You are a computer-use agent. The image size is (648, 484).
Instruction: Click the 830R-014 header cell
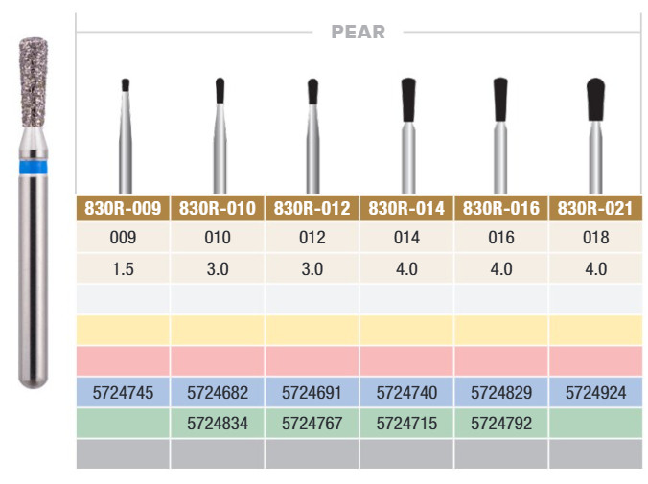[x=406, y=208]
